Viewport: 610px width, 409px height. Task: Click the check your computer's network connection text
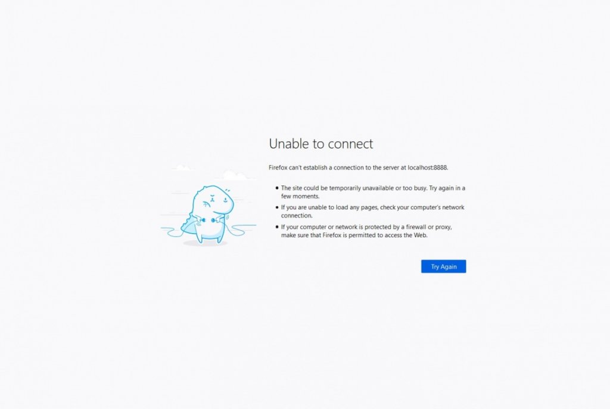pos(373,211)
